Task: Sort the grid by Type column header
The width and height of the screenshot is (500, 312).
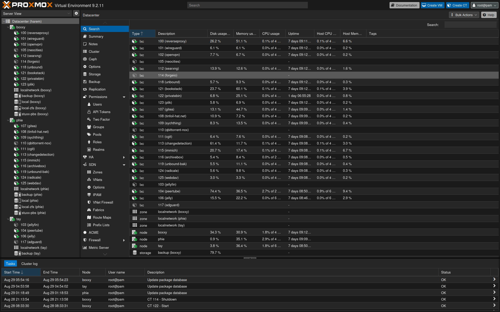Action: (x=142, y=34)
